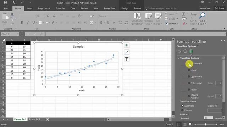
Task: Undo the last action
Action: (x=14, y=2)
